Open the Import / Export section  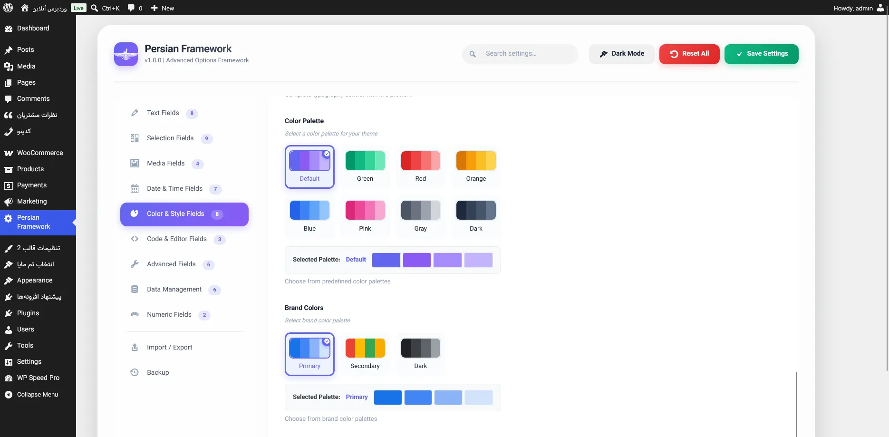point(184,348)
